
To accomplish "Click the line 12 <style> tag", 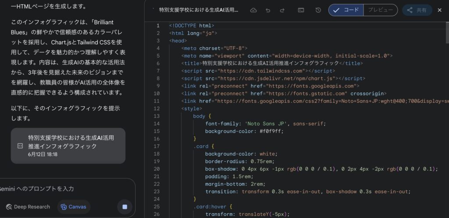I will (192, 109).
